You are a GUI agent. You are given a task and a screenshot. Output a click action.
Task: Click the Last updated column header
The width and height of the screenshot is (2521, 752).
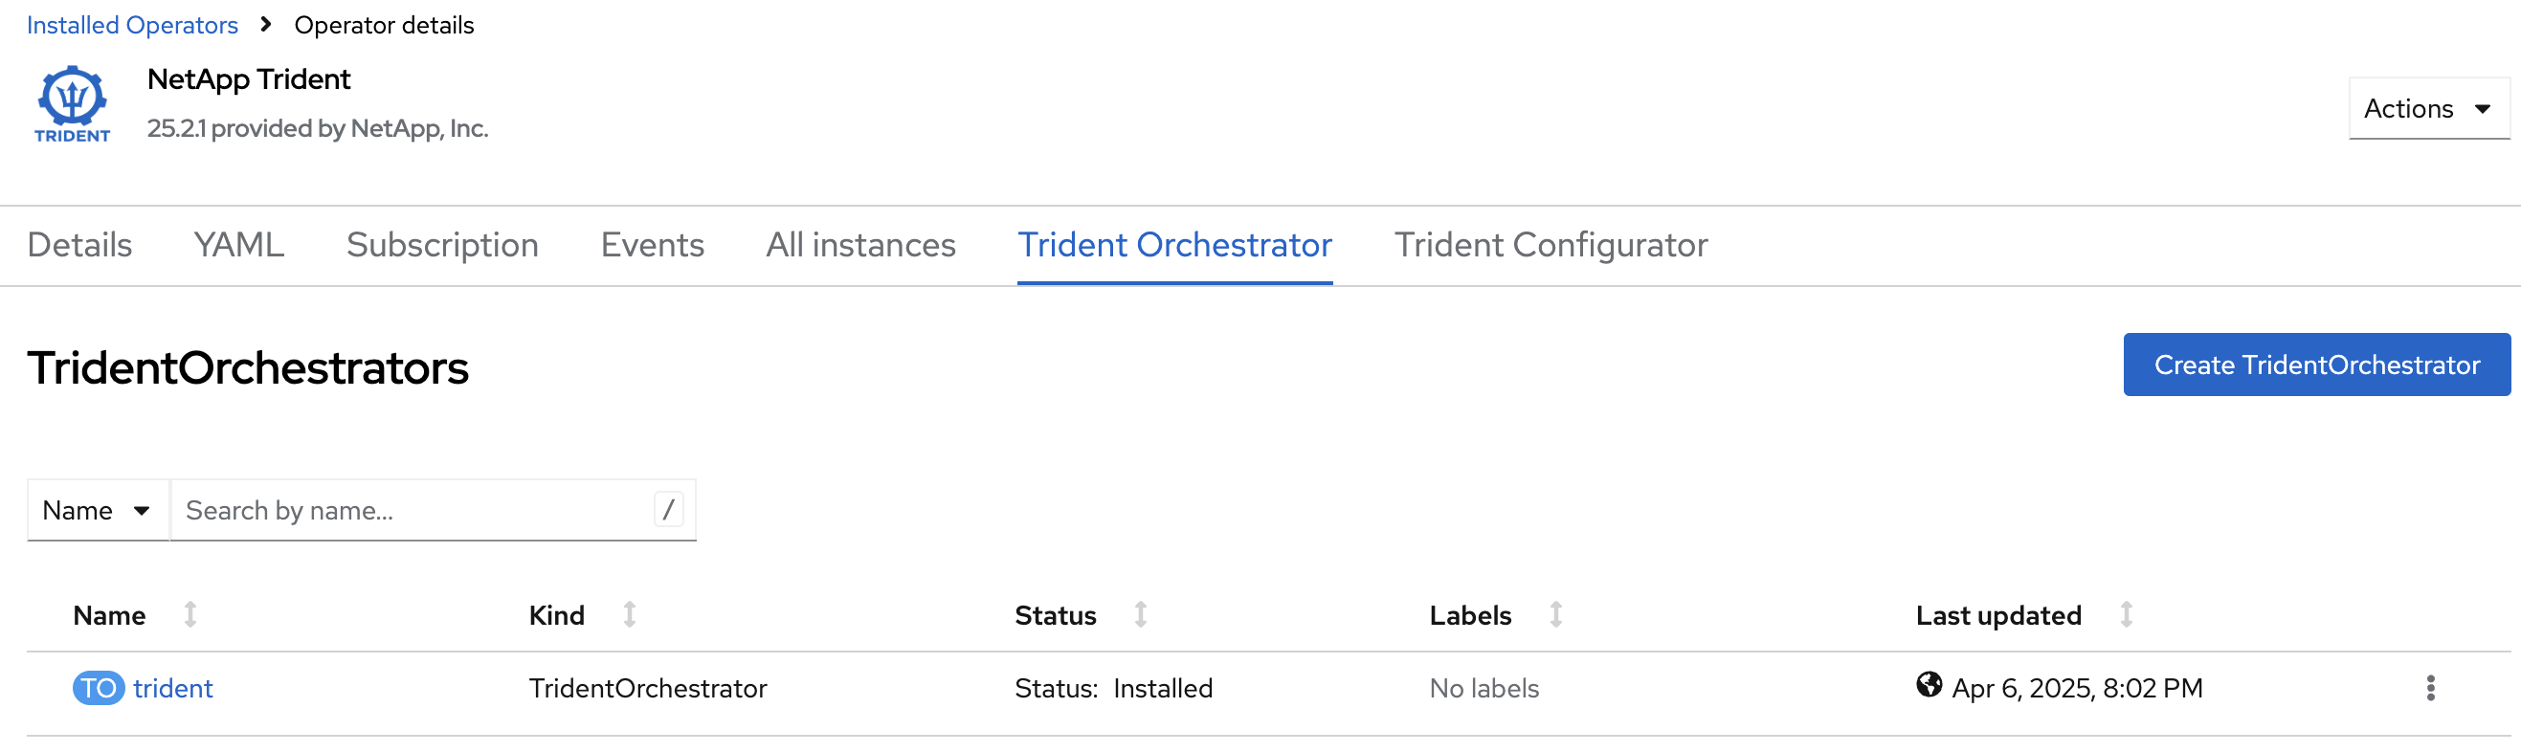(x=1998, y=616)
